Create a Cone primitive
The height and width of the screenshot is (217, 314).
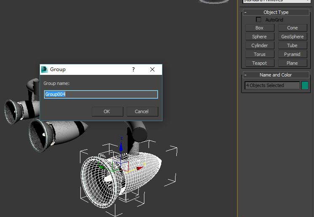(x=293, y=28)
